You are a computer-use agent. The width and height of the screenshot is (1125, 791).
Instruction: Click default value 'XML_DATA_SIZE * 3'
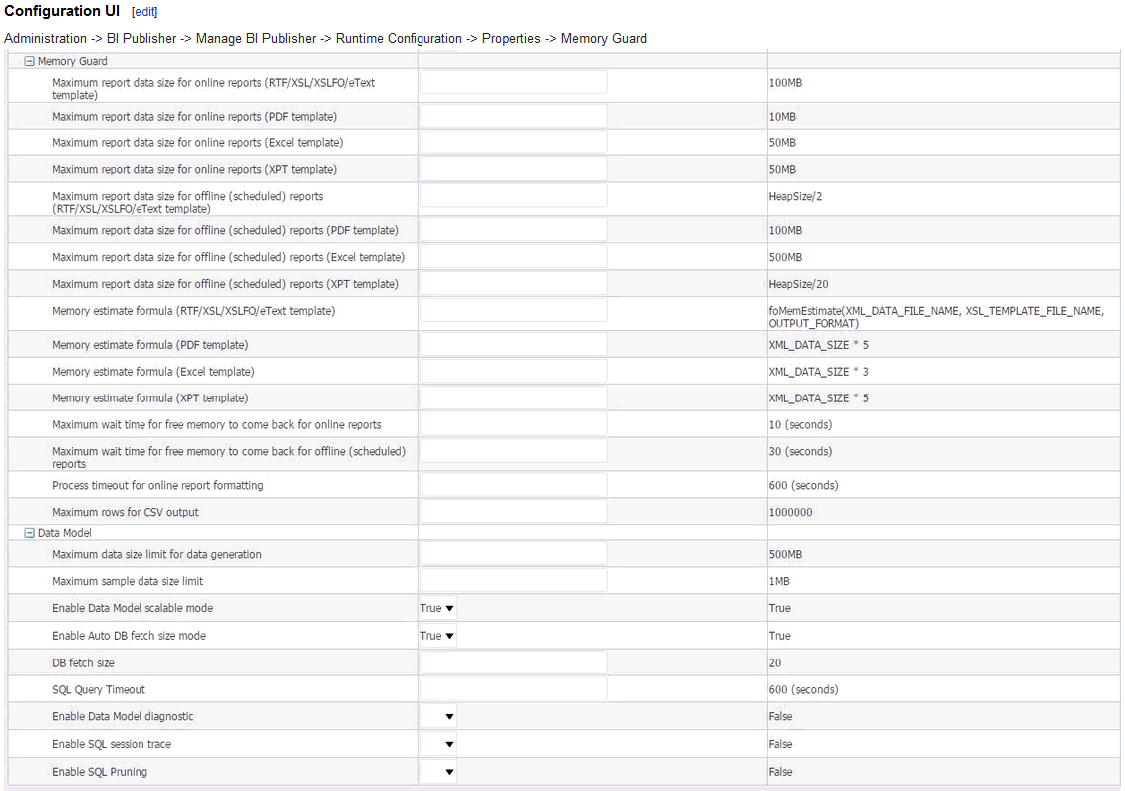pos(819,372)
